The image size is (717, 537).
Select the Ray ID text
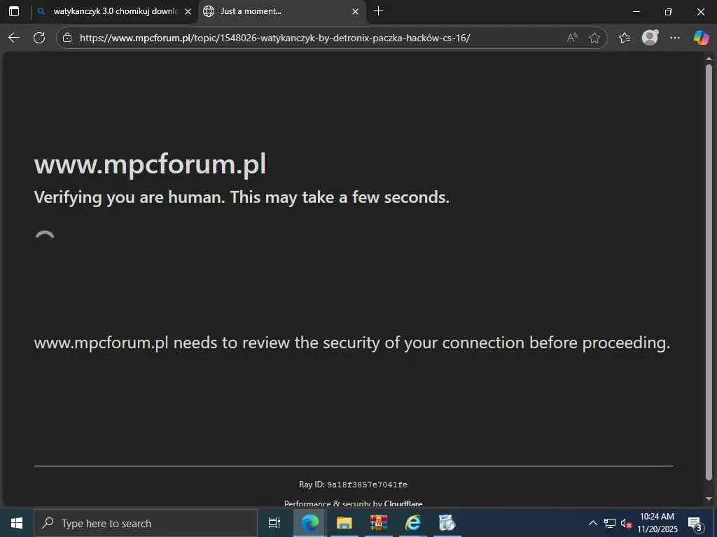click(x=353, y=485)
